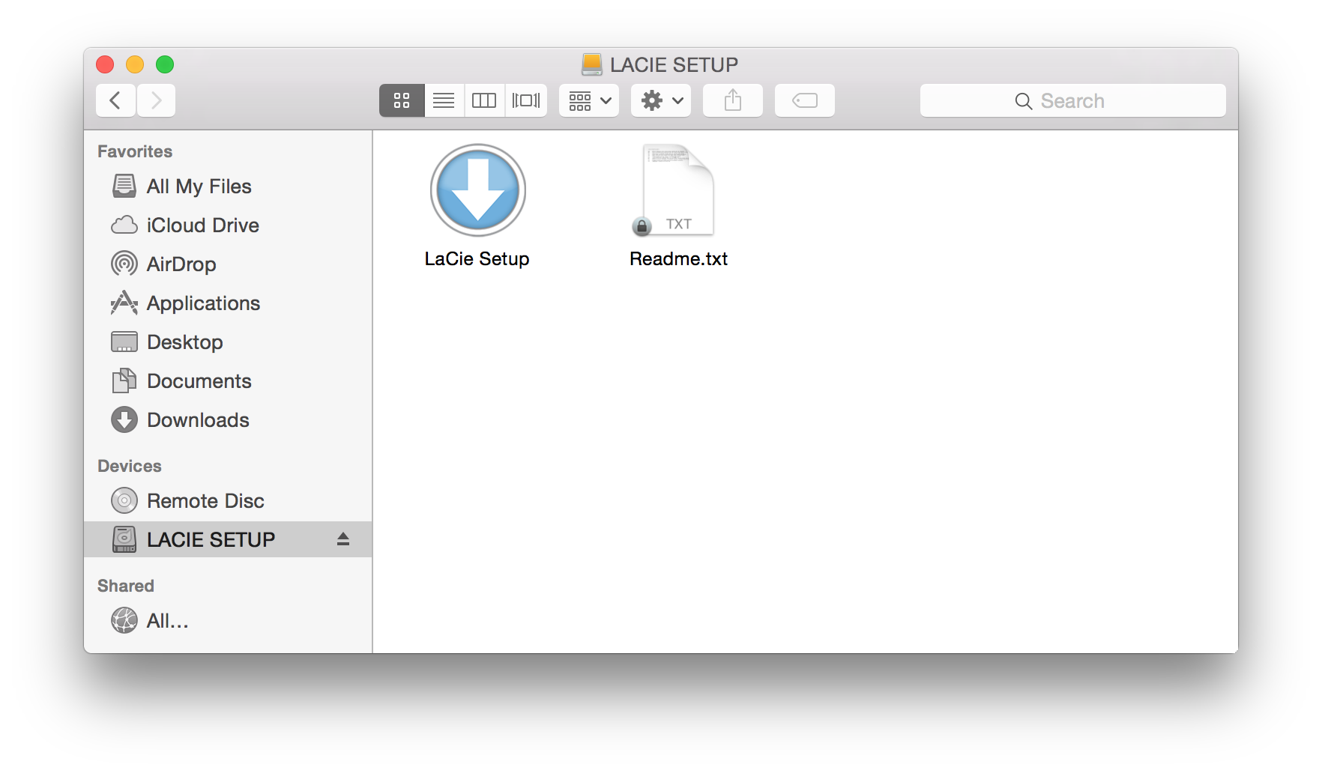This screenshot has width=1322, height=773.
Task: Open Downloads in the sidebar
Action: [x=197, y=419]
